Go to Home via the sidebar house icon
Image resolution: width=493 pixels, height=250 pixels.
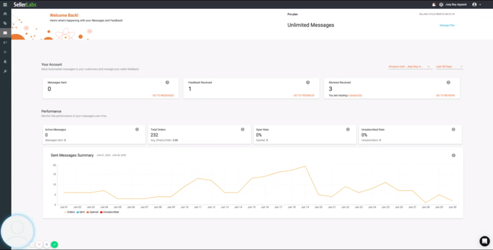tap(5, 14)
